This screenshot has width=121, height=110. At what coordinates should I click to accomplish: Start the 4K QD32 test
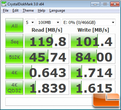pos(14,88)
